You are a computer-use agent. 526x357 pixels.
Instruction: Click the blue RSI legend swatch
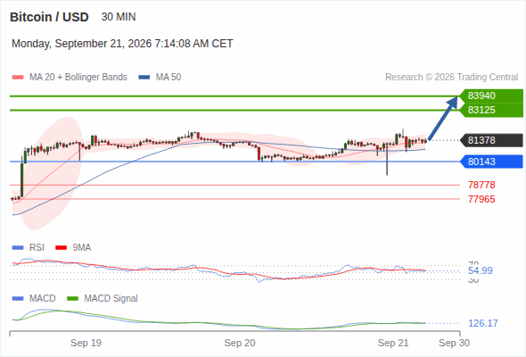point(18,248)
